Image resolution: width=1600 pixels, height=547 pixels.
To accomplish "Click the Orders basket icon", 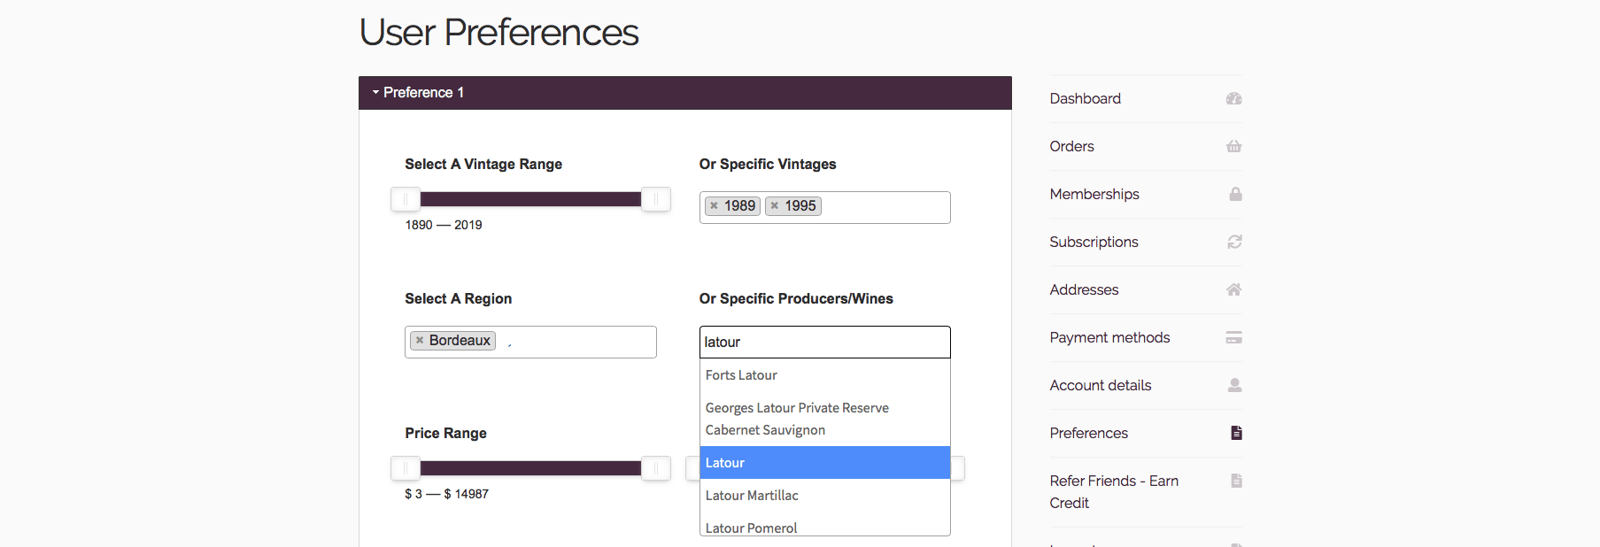I will coord(1233,146).
